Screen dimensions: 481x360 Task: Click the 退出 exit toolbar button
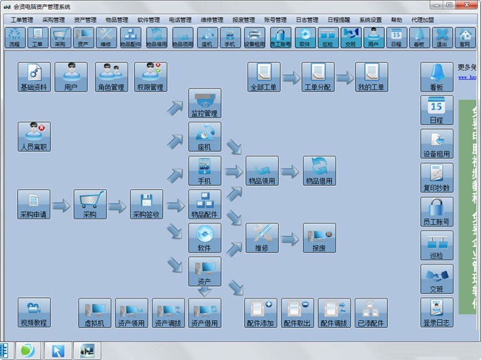(442, 38)
